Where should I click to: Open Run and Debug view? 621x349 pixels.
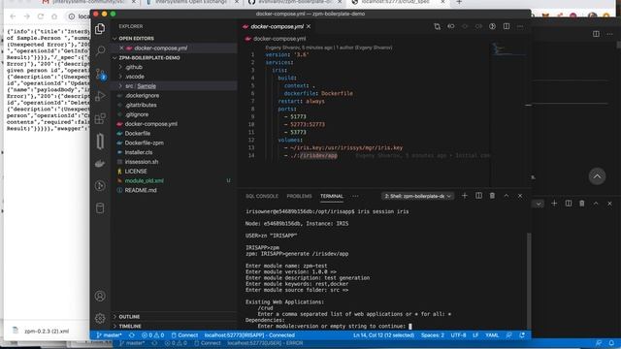(100, 96)
